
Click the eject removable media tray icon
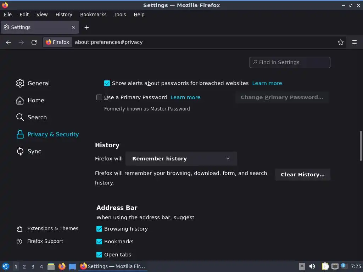coord(302,266)
